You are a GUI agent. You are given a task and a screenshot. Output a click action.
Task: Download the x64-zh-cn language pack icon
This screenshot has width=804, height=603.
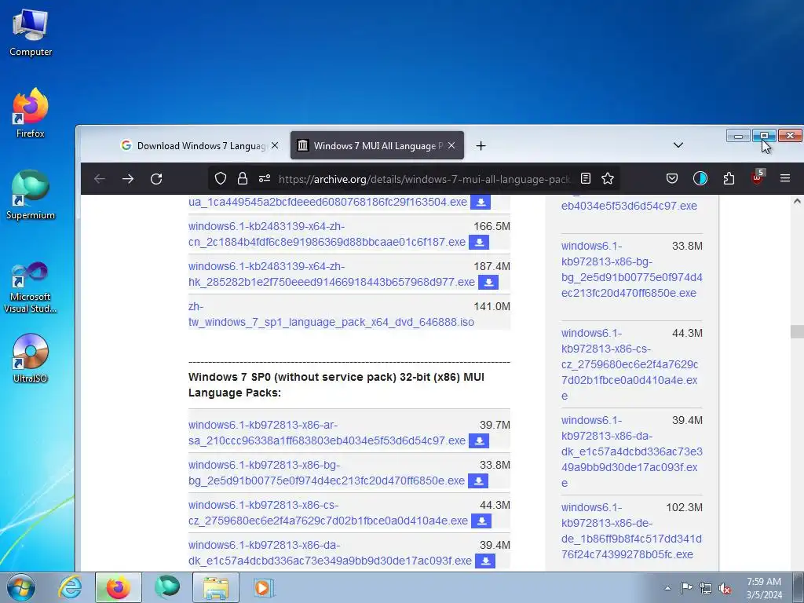480,242
